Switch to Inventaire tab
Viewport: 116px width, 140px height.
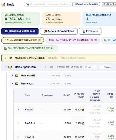(x=90, y=31)
